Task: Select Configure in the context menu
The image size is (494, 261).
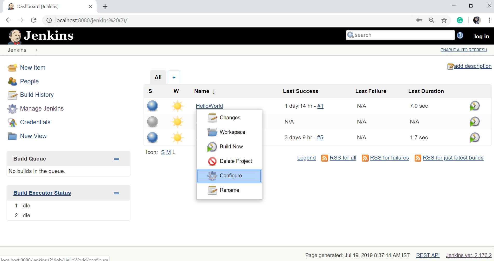Action: [x=229, y=176]
